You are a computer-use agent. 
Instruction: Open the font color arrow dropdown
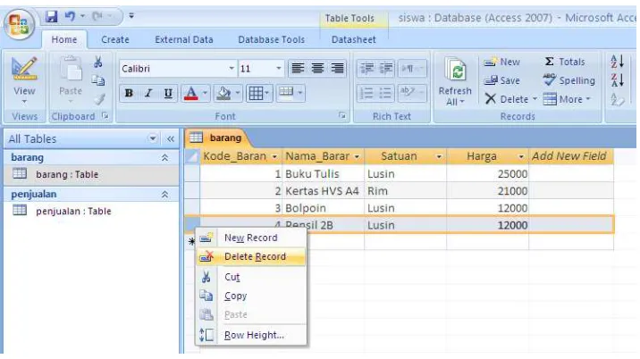pyautogui.click(x=206, y=94)
